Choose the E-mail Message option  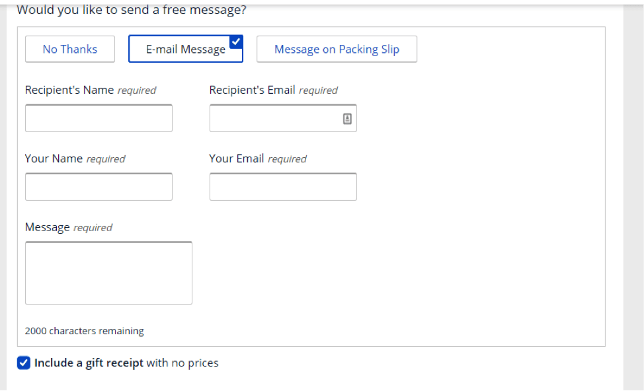coord(186,50)
